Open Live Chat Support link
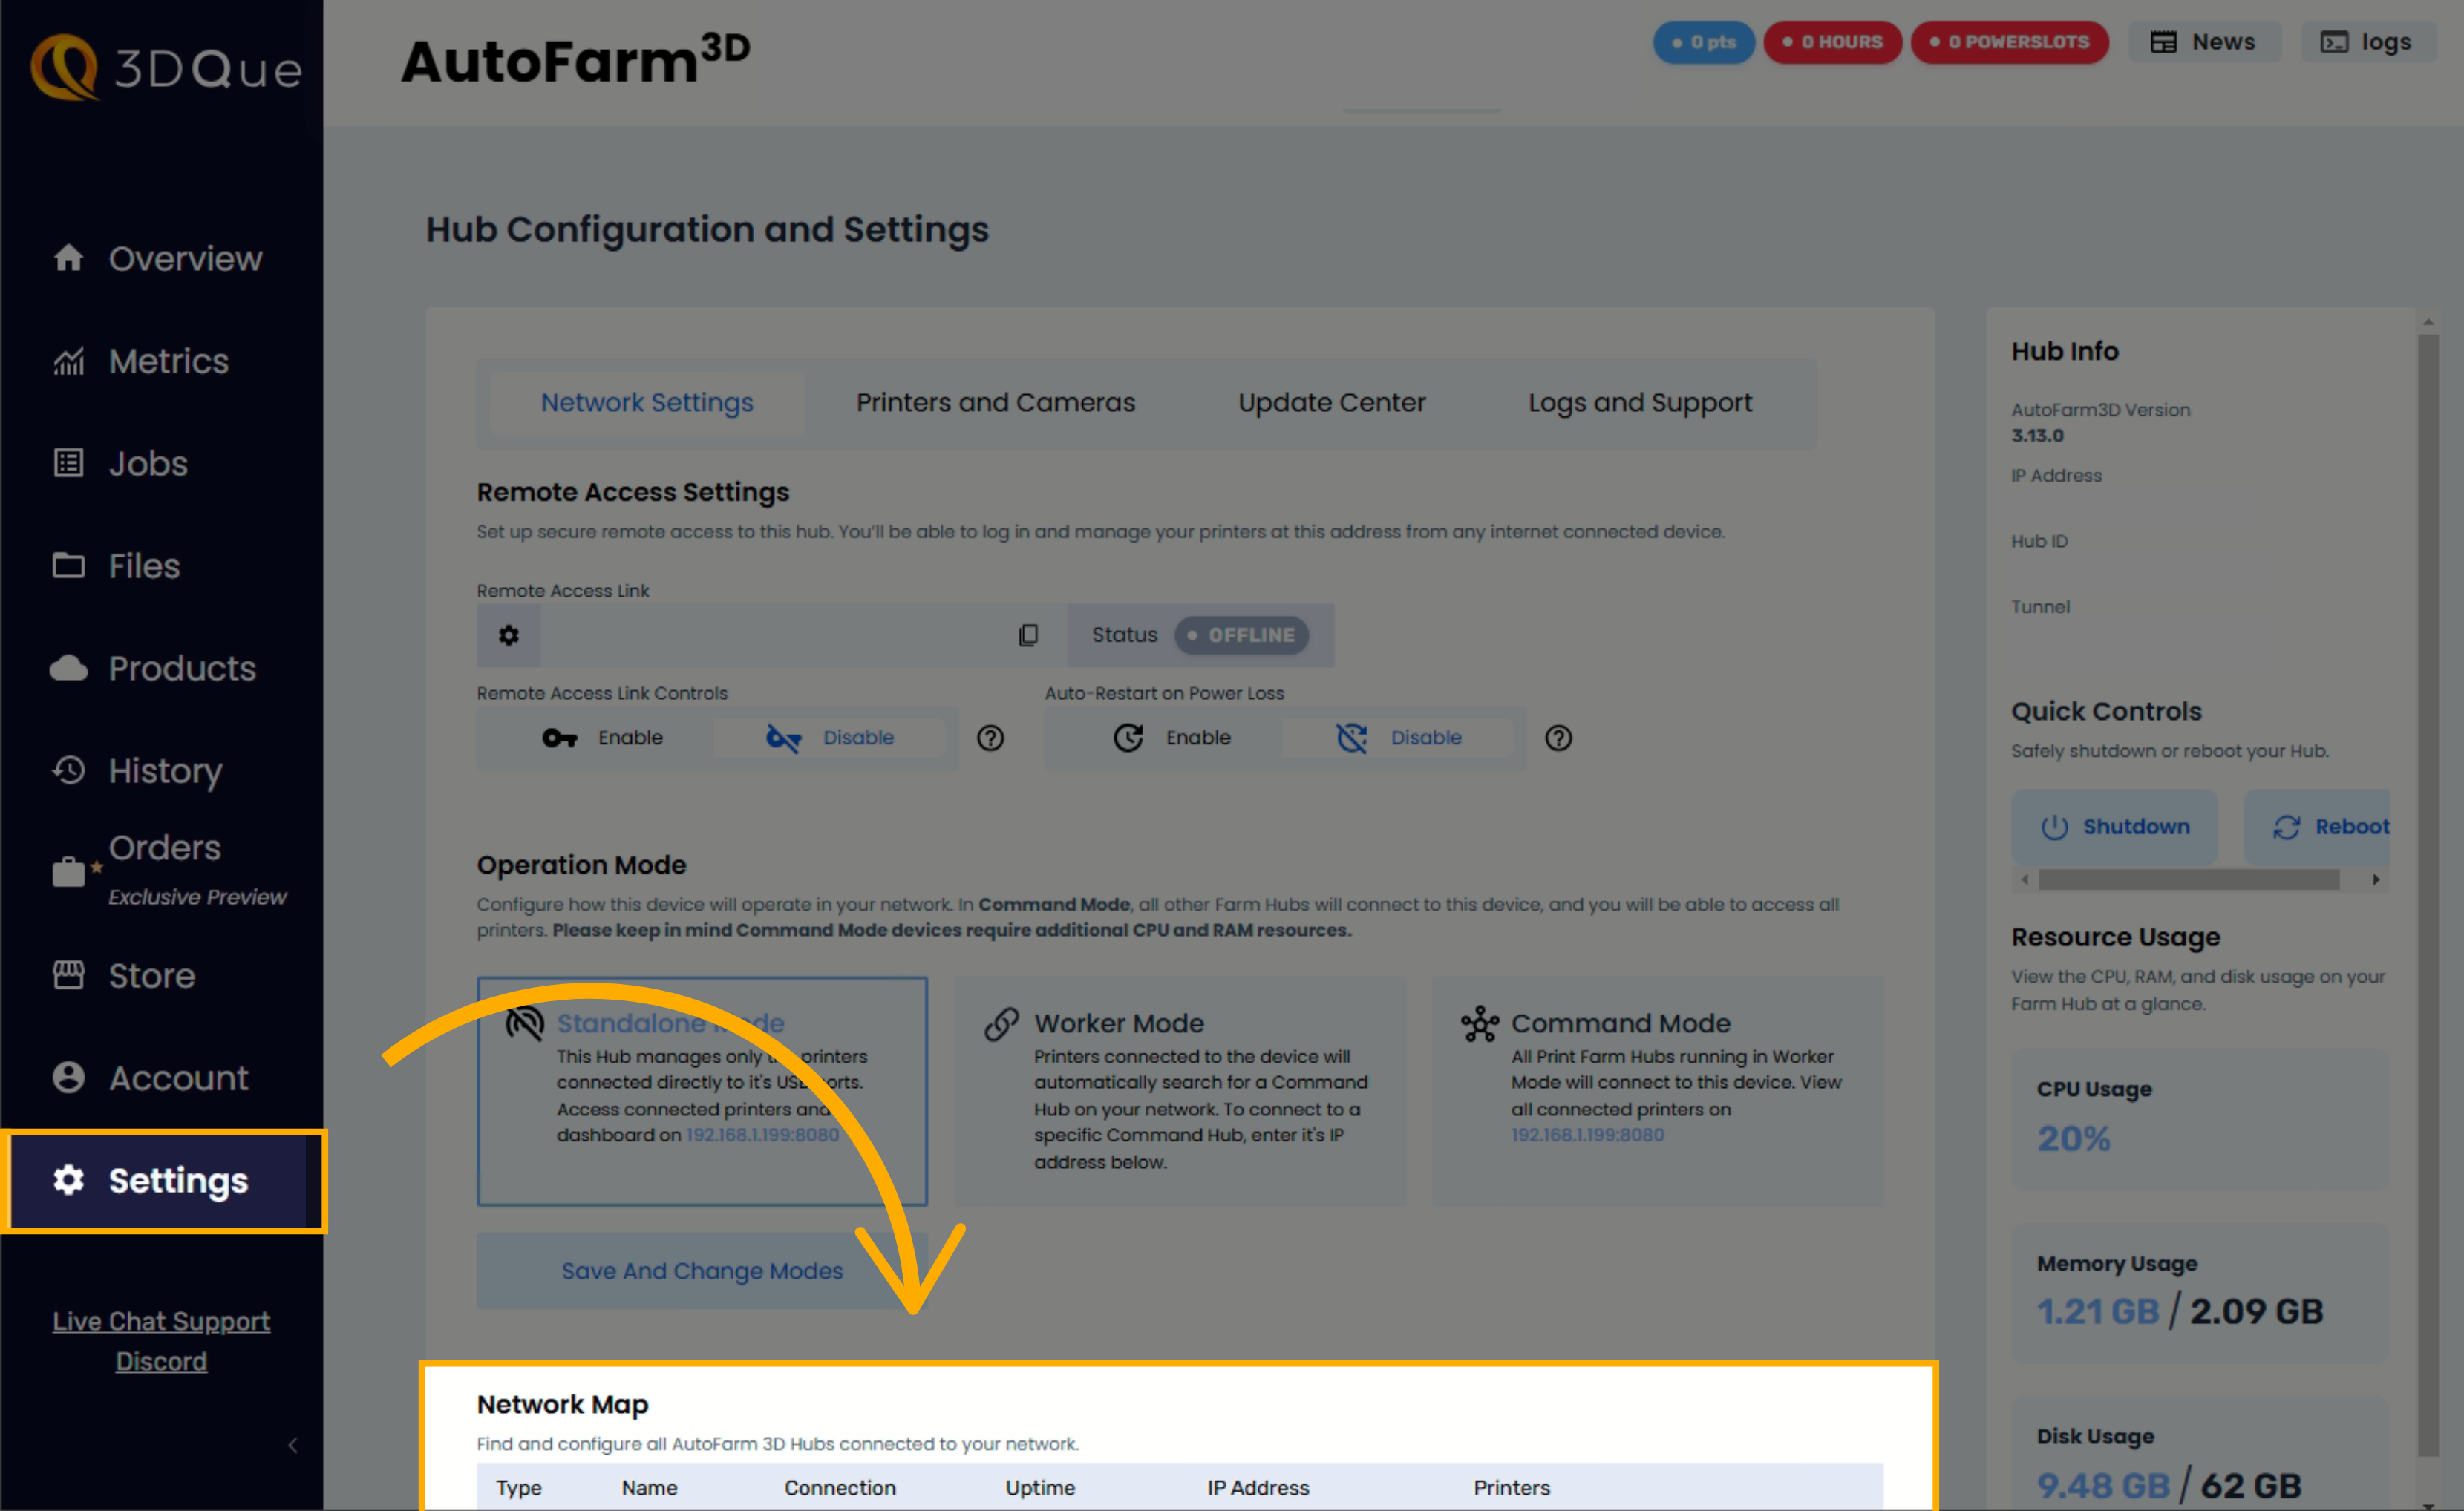Viewport: 2464px width, 1511px height. click(161, 1321)
